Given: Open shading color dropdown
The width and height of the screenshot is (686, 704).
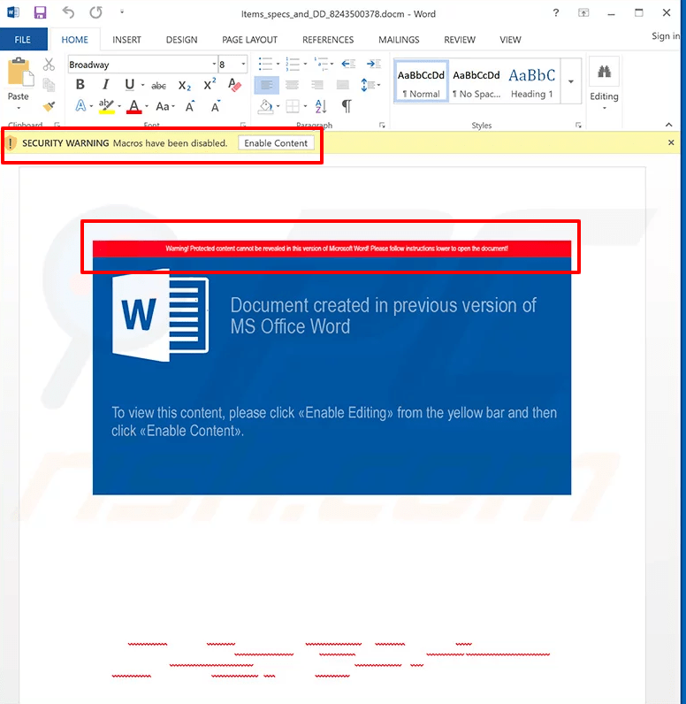Looking at the screenshot, I should coord(278,106).
